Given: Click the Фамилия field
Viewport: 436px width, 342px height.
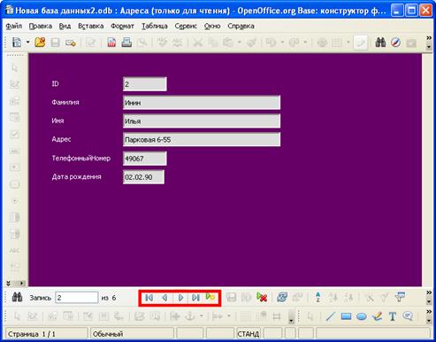Looking at the screenshot, I should 202,103.
